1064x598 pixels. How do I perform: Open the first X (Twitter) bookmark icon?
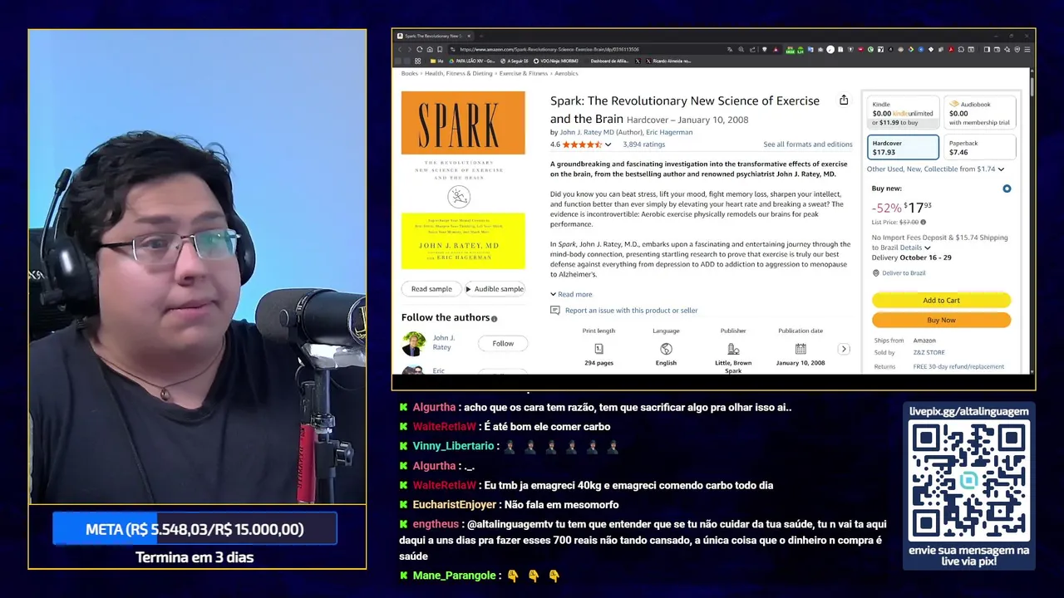(638, 61)
